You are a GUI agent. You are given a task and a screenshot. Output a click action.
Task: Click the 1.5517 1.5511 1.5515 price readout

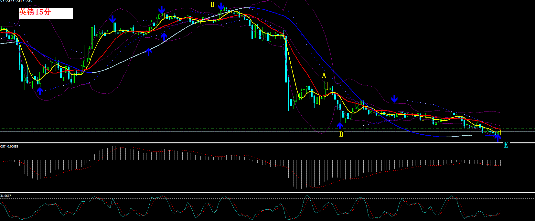(x=17, y=1)
